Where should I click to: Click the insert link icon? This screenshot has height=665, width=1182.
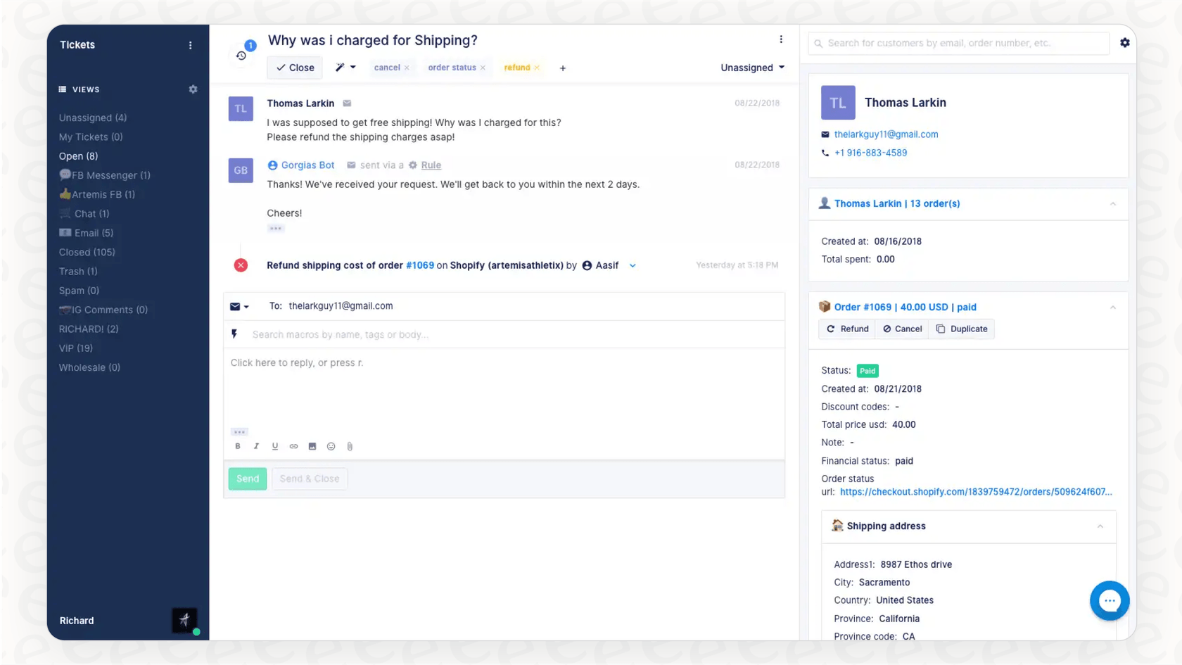click(x=293, y=446)
